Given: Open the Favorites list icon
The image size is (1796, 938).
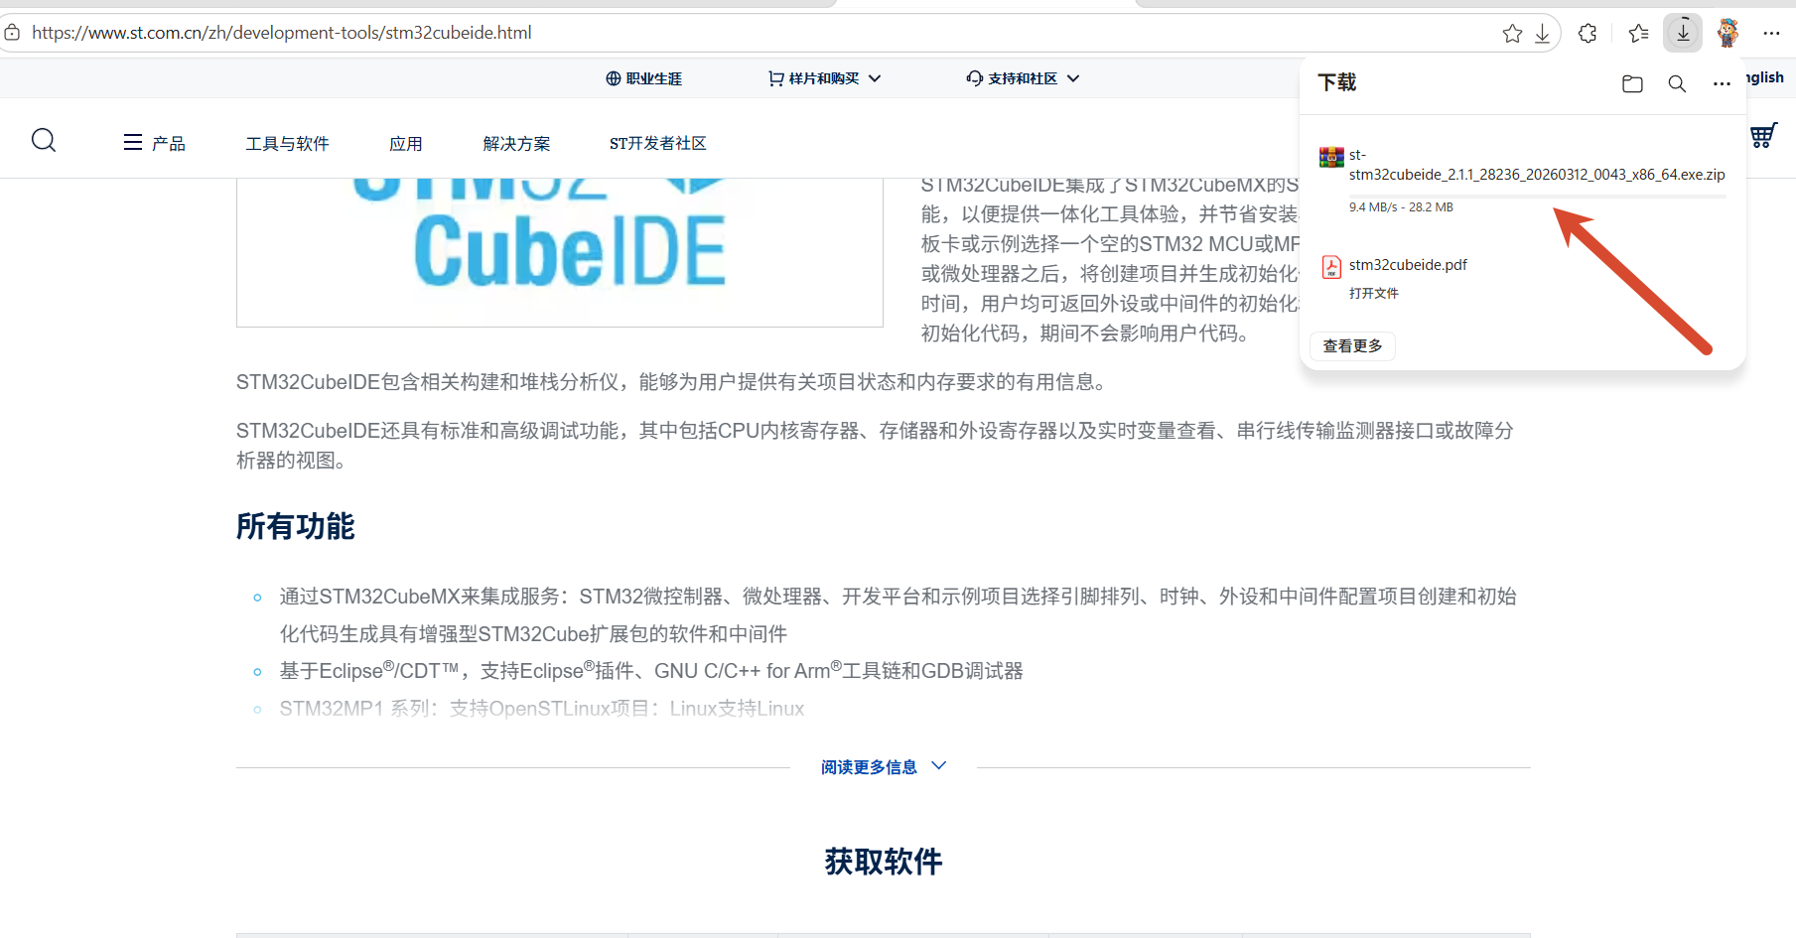Looking at the screenshot, I should pyautogui.click(x=1638, y=34).
